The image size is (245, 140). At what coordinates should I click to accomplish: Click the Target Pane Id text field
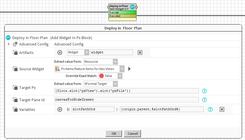127,100
